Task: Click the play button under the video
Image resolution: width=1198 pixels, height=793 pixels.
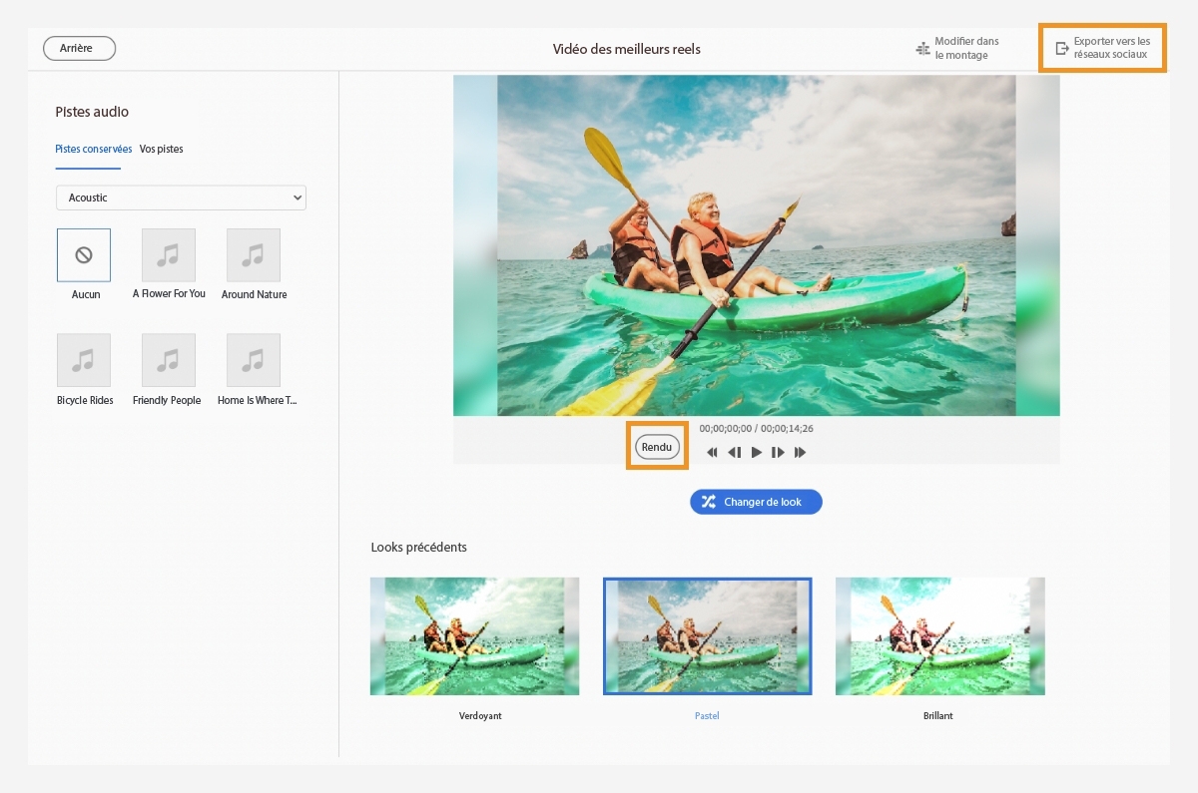Action: (x=757, y=453)
